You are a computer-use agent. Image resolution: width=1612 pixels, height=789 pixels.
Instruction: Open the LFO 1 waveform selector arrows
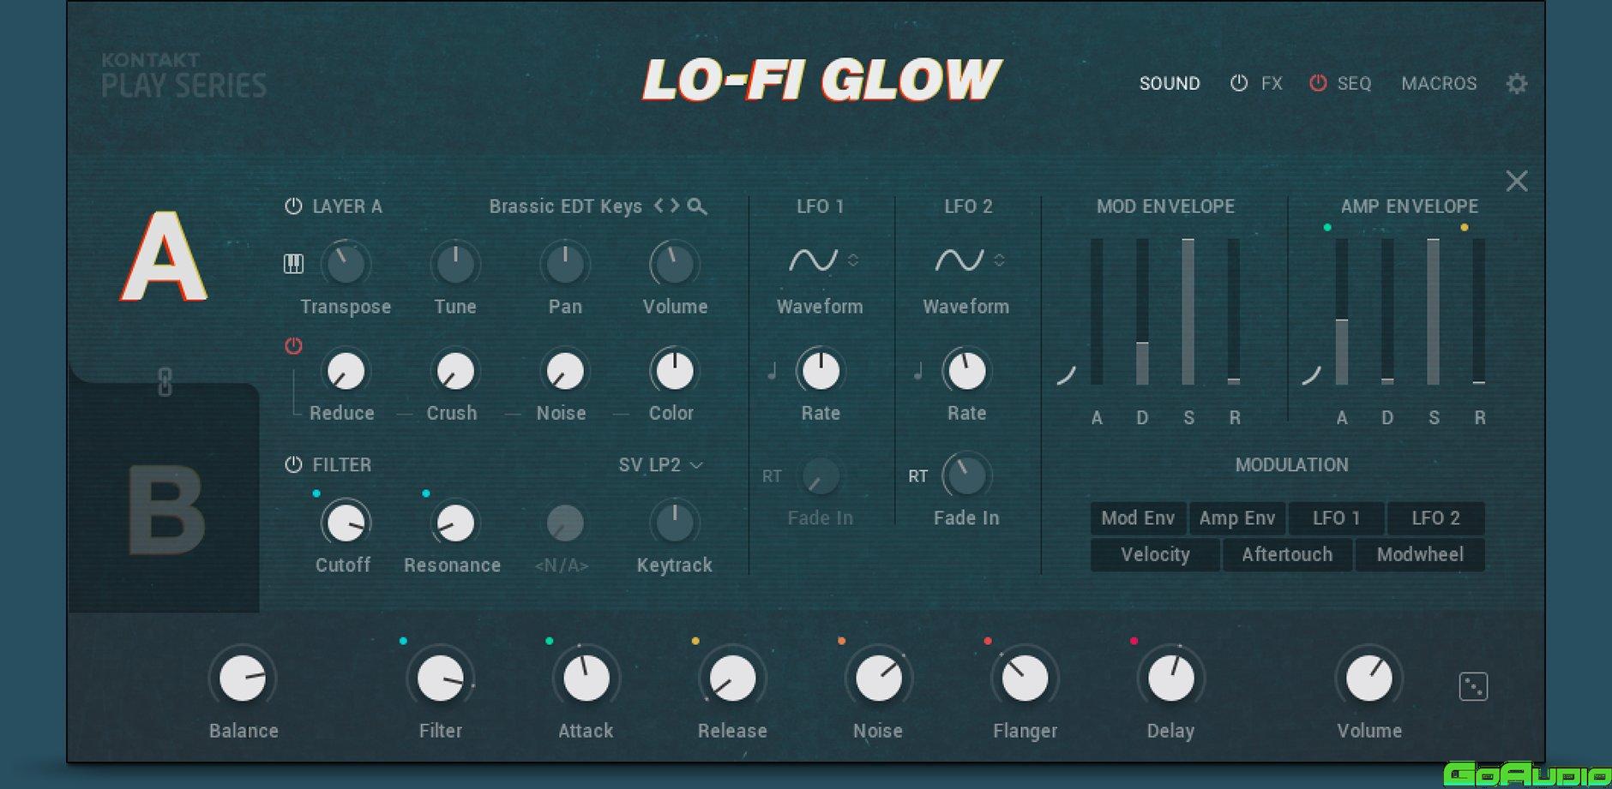(853, 260)
